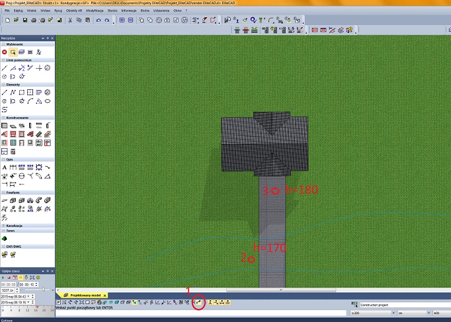Click the new file icon in toolbar
The width and height of the screenshot is (451, 322).
tap(6, 20)
